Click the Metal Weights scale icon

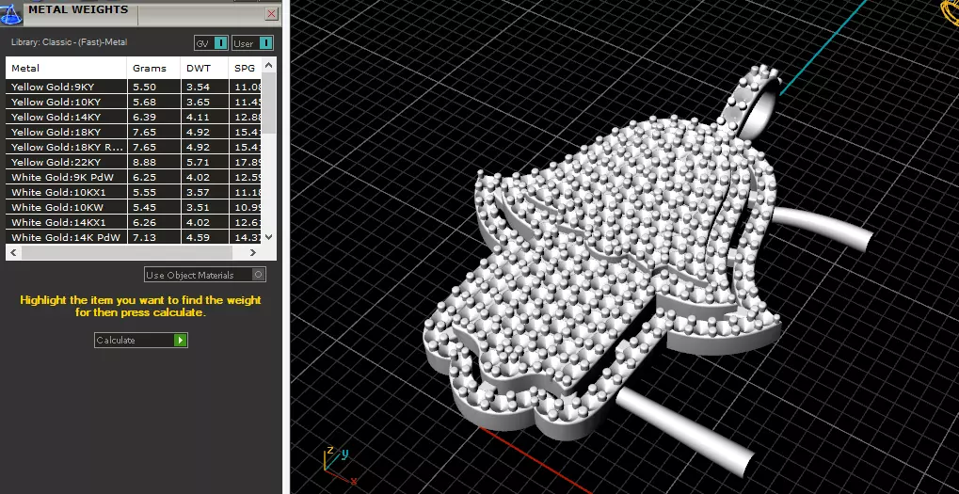10,13
